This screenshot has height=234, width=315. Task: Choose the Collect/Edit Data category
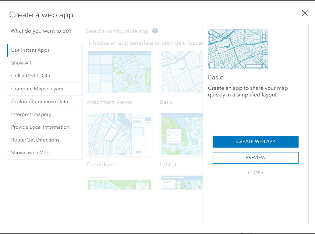[x=31, y=76]
